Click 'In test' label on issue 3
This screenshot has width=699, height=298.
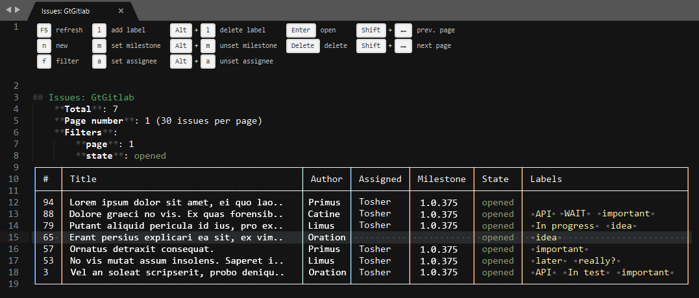click(x=586, y=272)
